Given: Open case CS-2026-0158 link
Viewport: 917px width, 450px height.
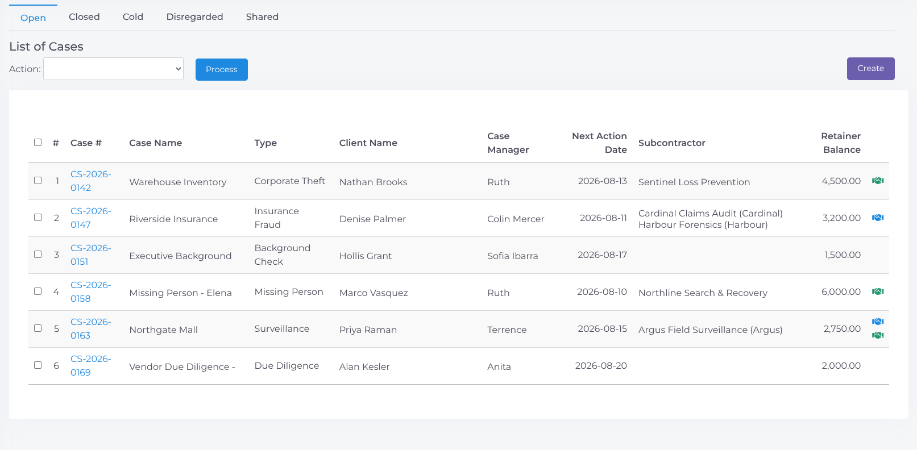Looking at the screenshot, I should pyautogui.click(x=90, y=291).
